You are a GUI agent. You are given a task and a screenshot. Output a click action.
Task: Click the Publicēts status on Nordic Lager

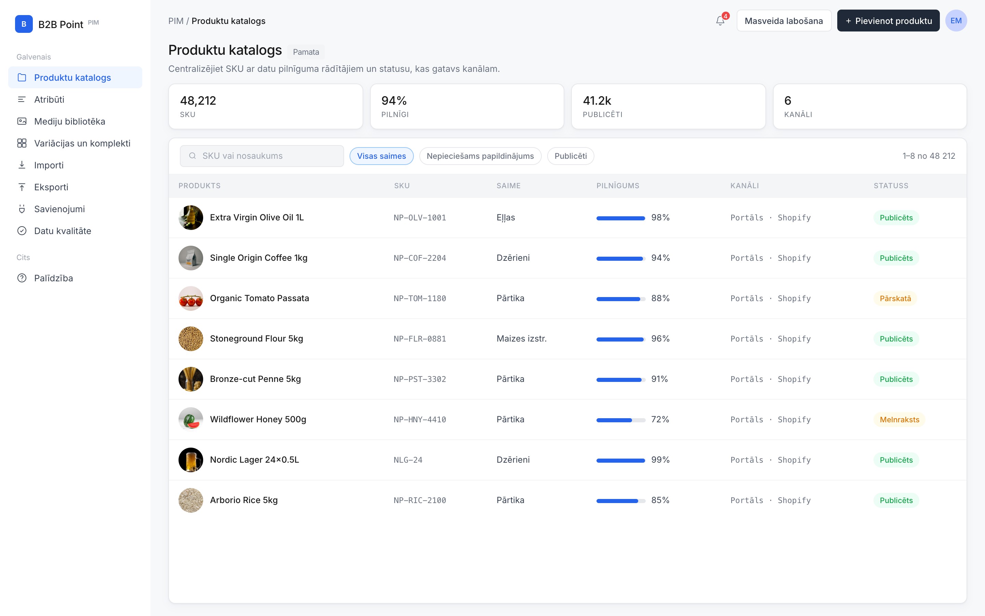(896, 460)
